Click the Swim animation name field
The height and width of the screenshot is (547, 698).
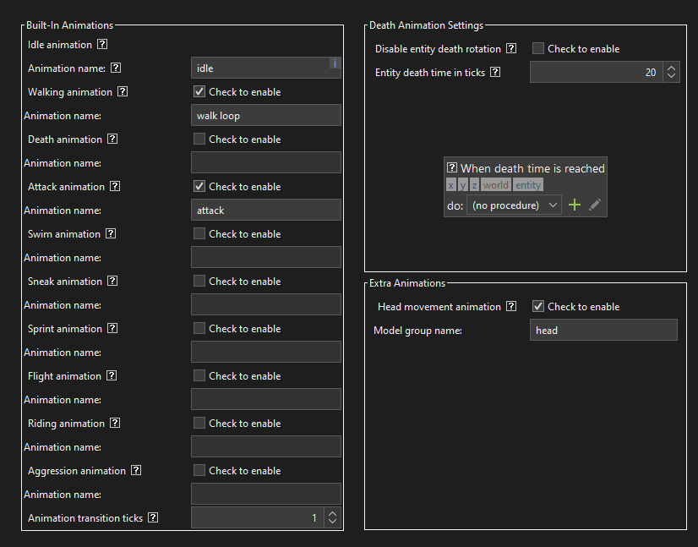266,257
